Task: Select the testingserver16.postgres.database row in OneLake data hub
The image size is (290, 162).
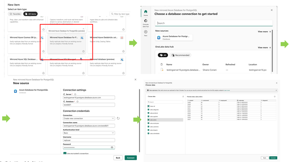Action: 214,70
